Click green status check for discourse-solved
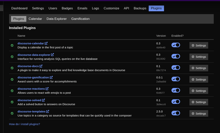Image resolution: width=220 pixels, height=133 pixels. tap(12, 102)
